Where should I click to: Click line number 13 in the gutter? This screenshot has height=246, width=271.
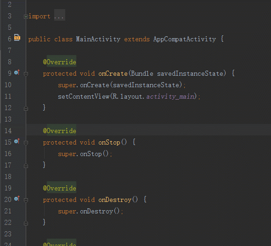pyautogui.click(x=8, y=119)
